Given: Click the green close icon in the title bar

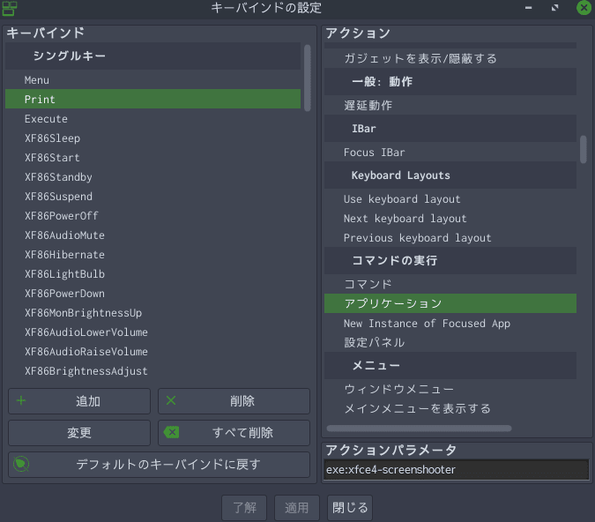Looking at the screenshot, I should pos(584,8).
